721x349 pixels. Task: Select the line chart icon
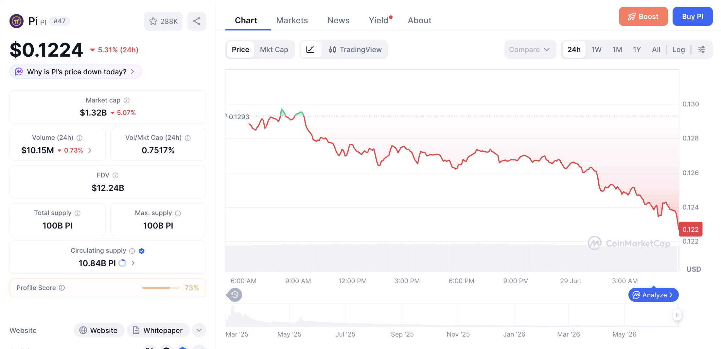pos(310,49)
